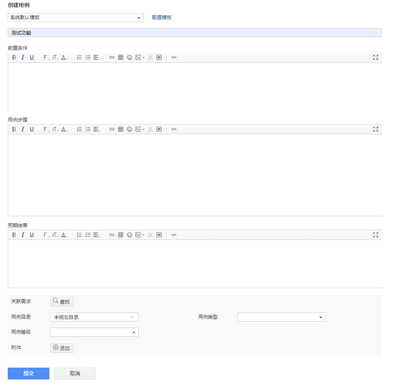Open 用例目录 dropdown showing 未规划目录
The height and width of the screenshot is (386, 407).
pyautogui.click(x=94, y=317)
